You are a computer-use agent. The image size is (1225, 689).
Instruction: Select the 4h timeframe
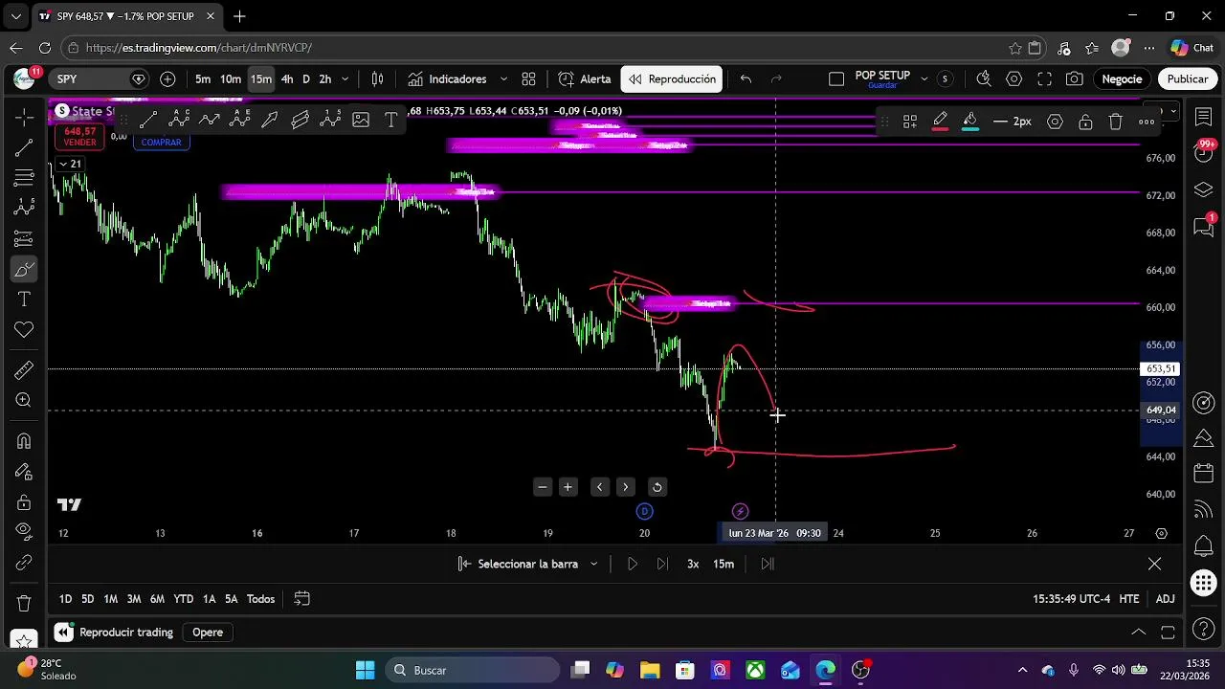click(x=287, y=79)
